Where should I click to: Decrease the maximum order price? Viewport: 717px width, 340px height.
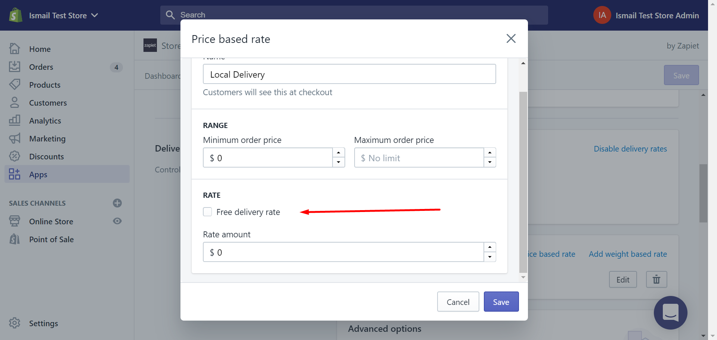(x=490, y=162)
